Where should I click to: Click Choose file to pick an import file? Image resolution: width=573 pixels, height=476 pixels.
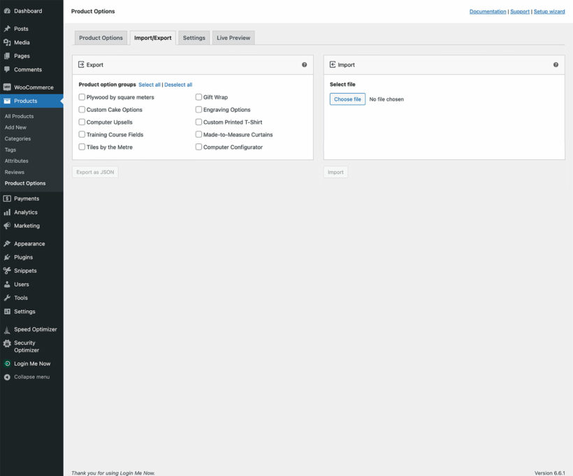pos(347,99)
